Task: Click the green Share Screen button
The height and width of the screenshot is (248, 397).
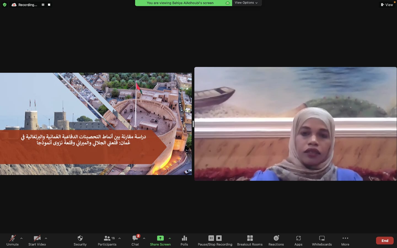Action: coord(160,240)
